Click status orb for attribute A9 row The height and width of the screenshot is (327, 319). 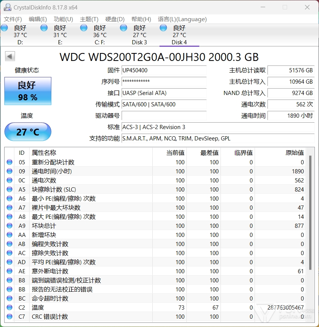pyautogui.click(x=9, y=226)
